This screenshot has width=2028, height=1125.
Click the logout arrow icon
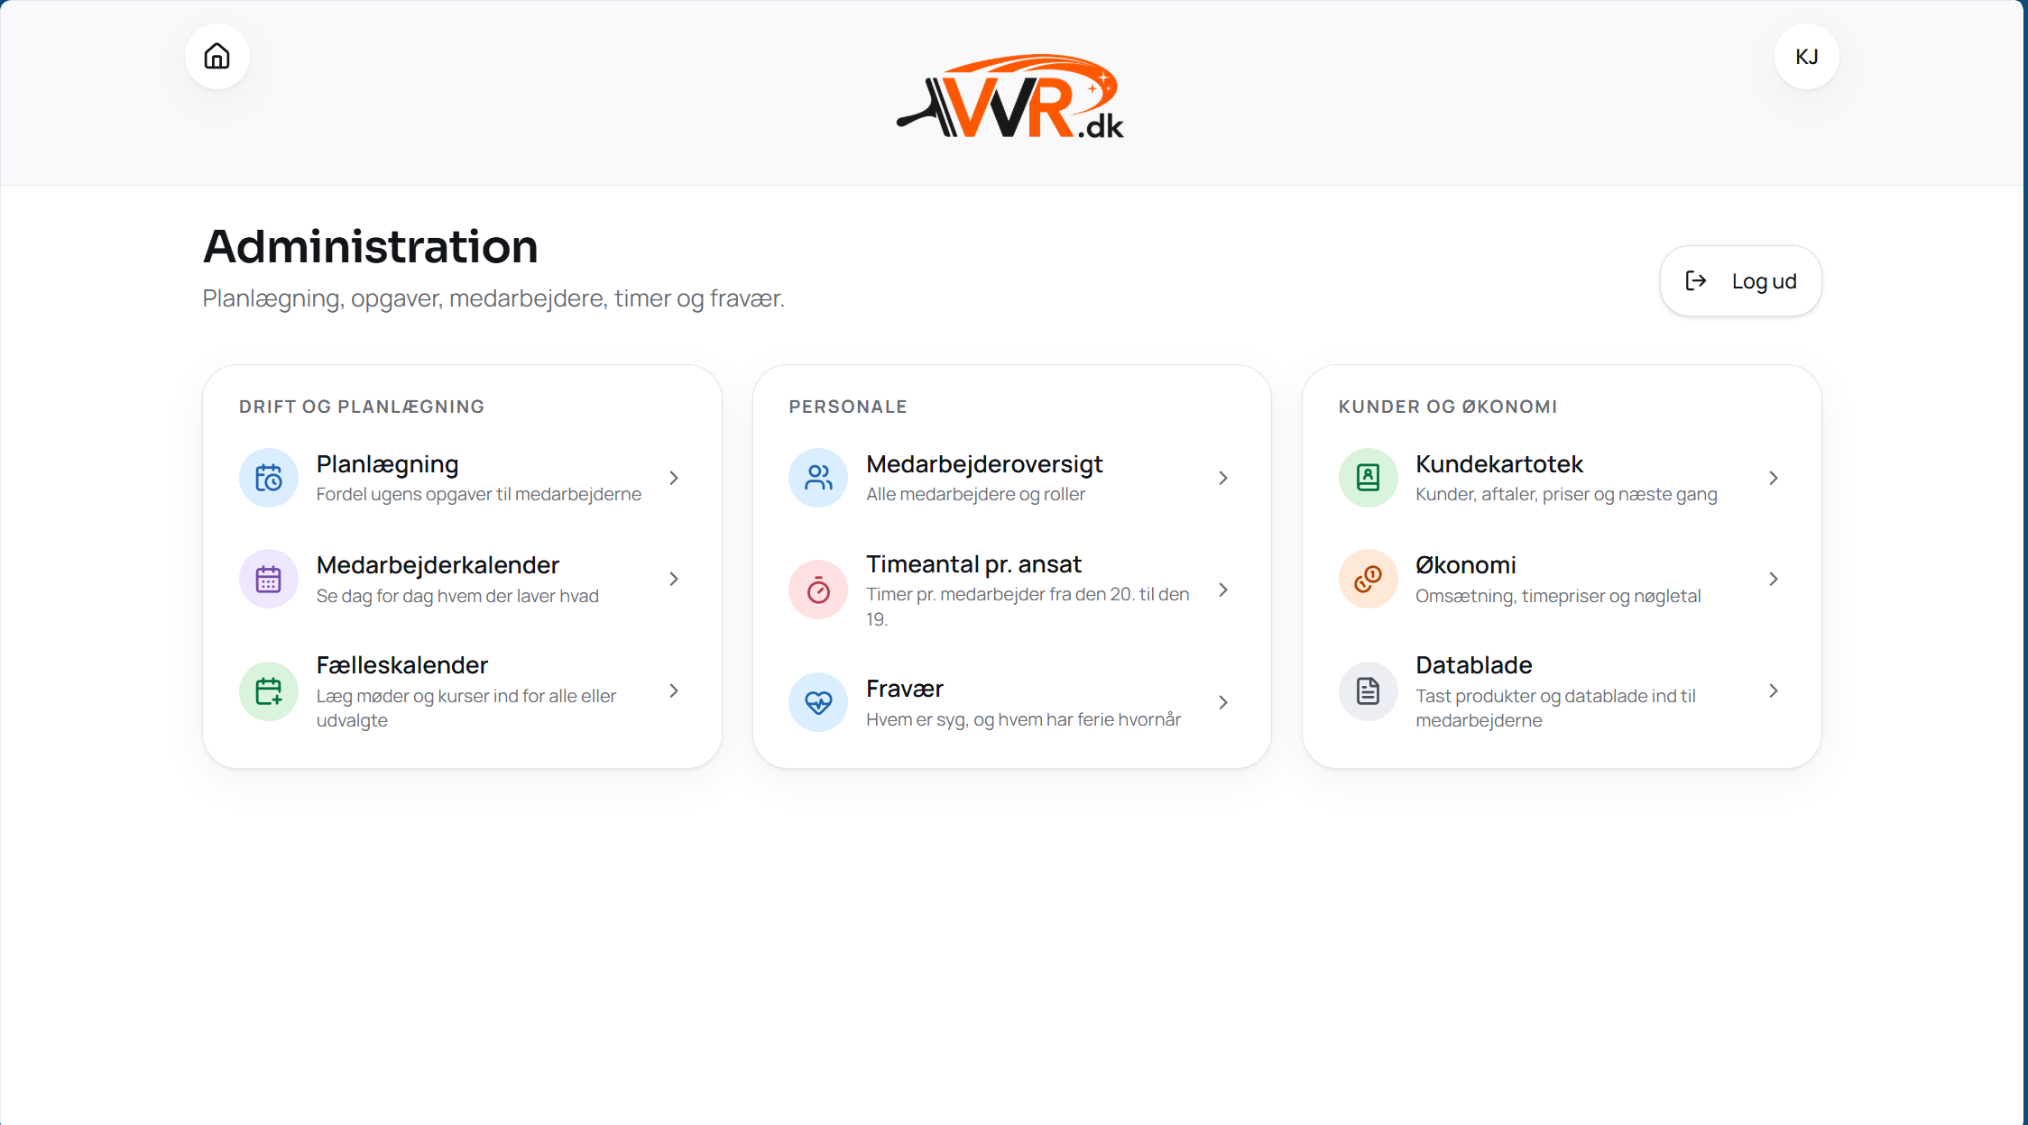pyautogui.click(x=1695, y=281)
